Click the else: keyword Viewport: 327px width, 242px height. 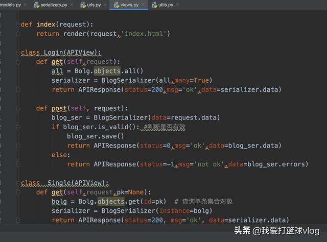(x=61, y=155)
